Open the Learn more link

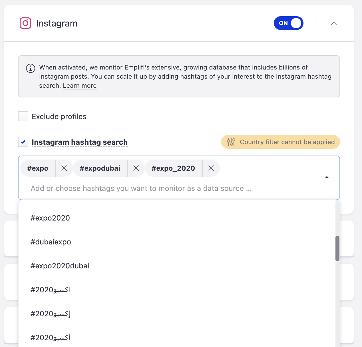pyautogui.click(x=80, y=86)
